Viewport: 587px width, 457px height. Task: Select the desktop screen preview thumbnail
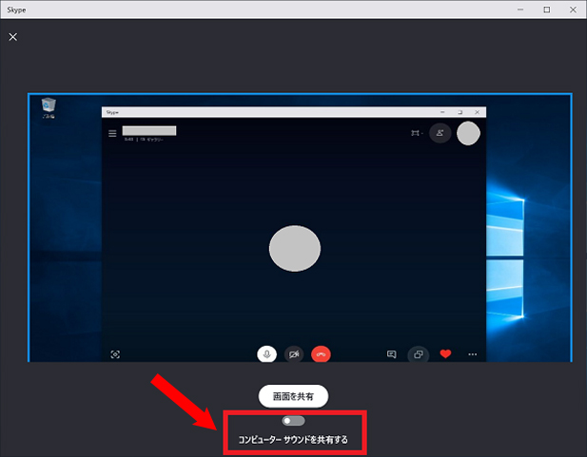click(x=300, y=228)
